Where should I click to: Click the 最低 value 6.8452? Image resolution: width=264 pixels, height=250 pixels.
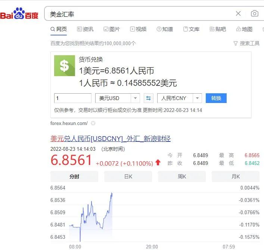tap(252, 163)
